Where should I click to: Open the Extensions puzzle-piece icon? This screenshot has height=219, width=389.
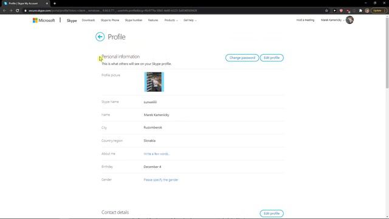[x=360, y=11]
